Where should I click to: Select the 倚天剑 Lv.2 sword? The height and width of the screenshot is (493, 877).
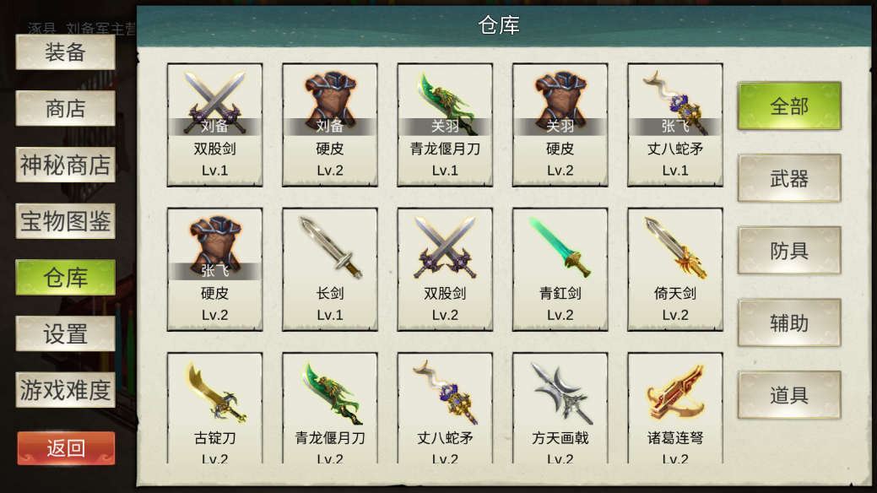coord(675,269)
